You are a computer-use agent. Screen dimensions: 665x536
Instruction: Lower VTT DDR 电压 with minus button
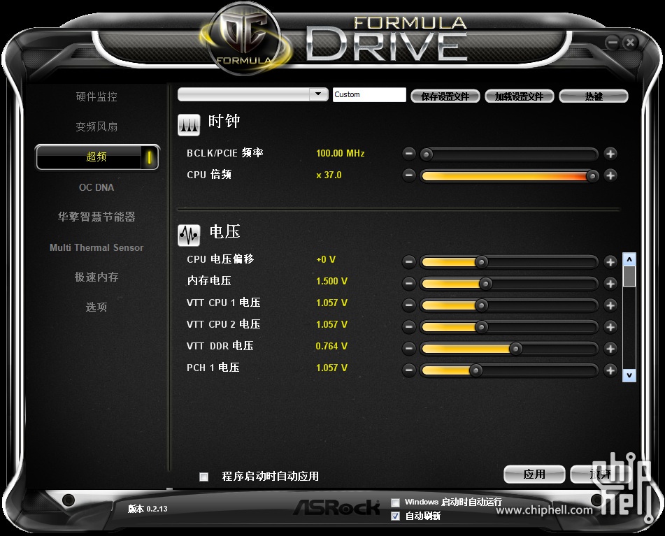coord(409,348)
